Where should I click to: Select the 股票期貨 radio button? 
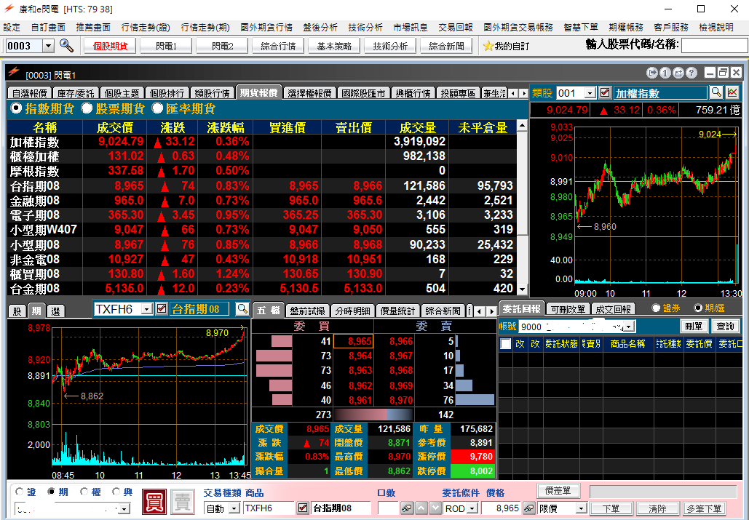point(87,108)
